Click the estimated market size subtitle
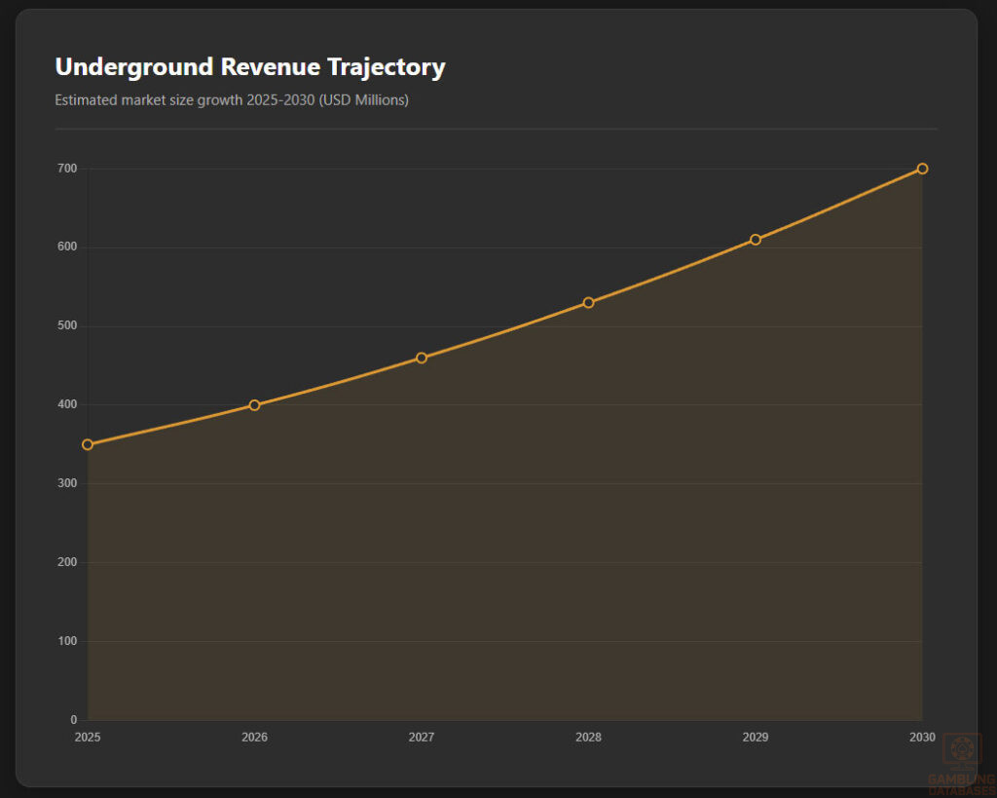This screenshot has width=997, height=798. pos(232,99)
